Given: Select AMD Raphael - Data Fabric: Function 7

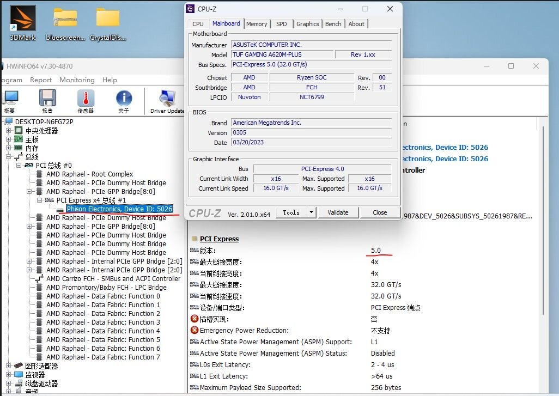Looking at the screenshot, I should [x=103, y=357].
